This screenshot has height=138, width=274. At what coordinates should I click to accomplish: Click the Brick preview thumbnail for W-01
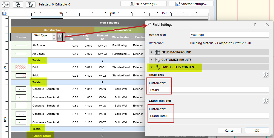tap(21, 67)
